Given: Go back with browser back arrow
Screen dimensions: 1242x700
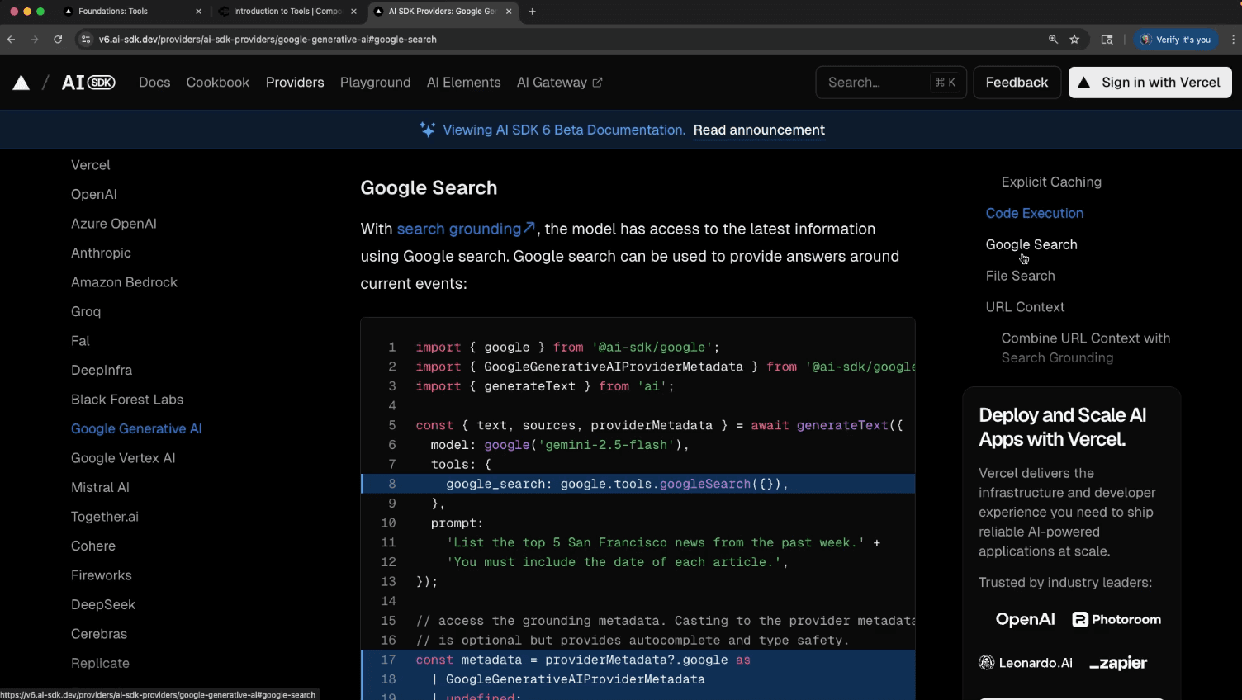Looking at the screenshot, I should click(x=11, y=39).
